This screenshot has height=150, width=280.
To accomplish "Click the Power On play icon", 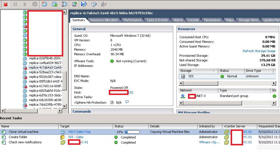I will (25, 4).
